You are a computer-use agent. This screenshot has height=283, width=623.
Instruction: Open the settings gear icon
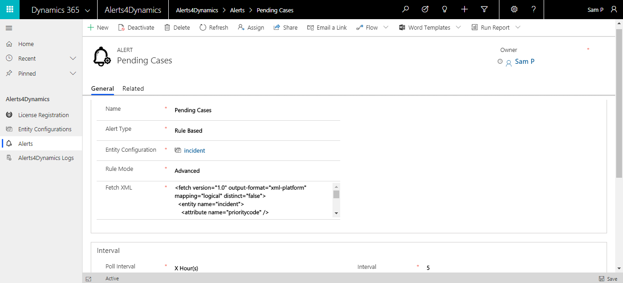pos(514,10)
